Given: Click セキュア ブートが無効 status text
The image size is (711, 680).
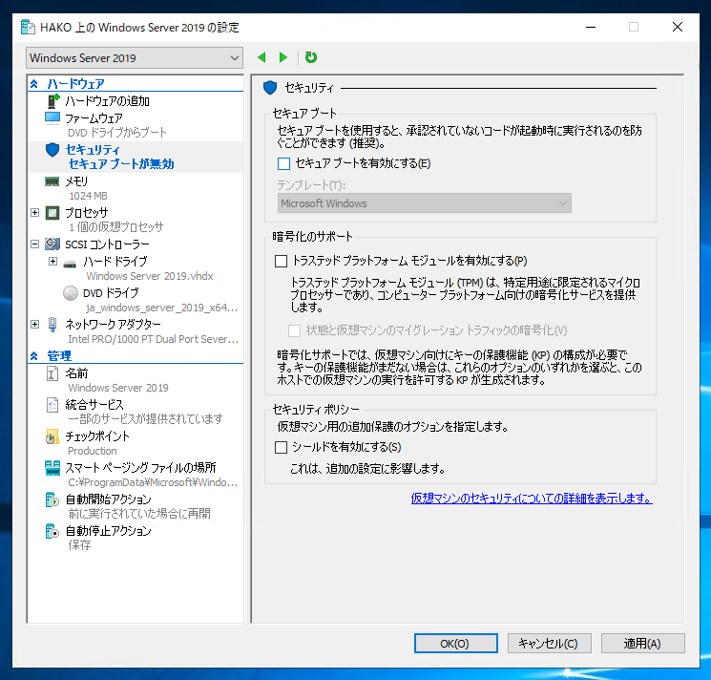Looking at the screenshot, I should click(x=121, y=164).
